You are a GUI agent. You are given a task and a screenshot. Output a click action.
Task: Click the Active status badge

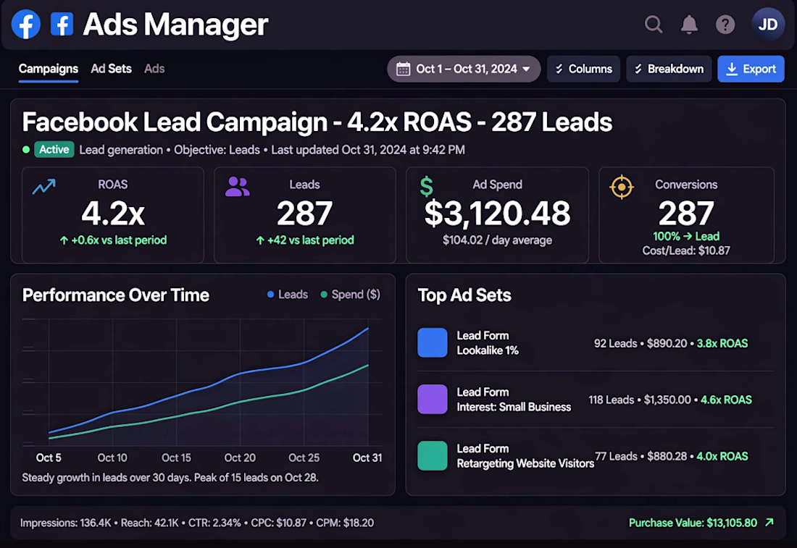point(54,149)
